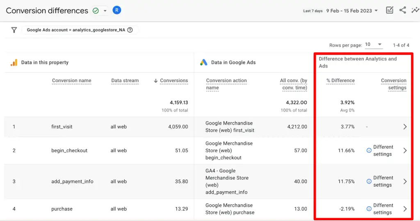Click the -2.19% difference value
The image size is (420, 221).
347,209
